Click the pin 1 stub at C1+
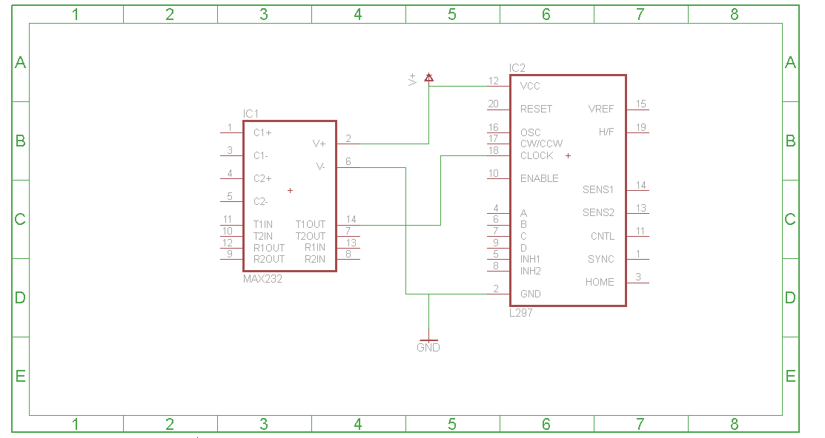 pyautogui.click(x=231, y=133)
